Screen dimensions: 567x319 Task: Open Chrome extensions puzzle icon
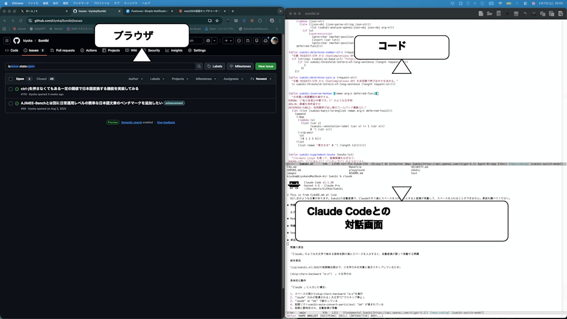click(x=260, y=21)
